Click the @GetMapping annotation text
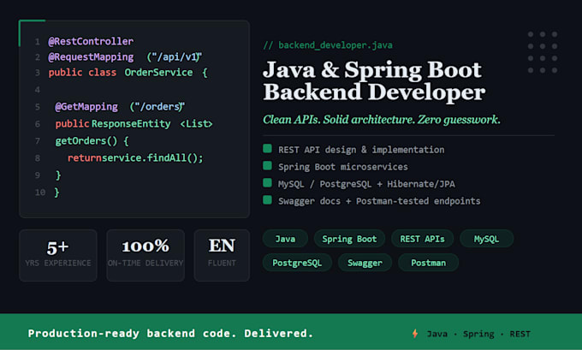Image resolution: width=582 pixels, height=350 pixels. (x=86, y=107)
